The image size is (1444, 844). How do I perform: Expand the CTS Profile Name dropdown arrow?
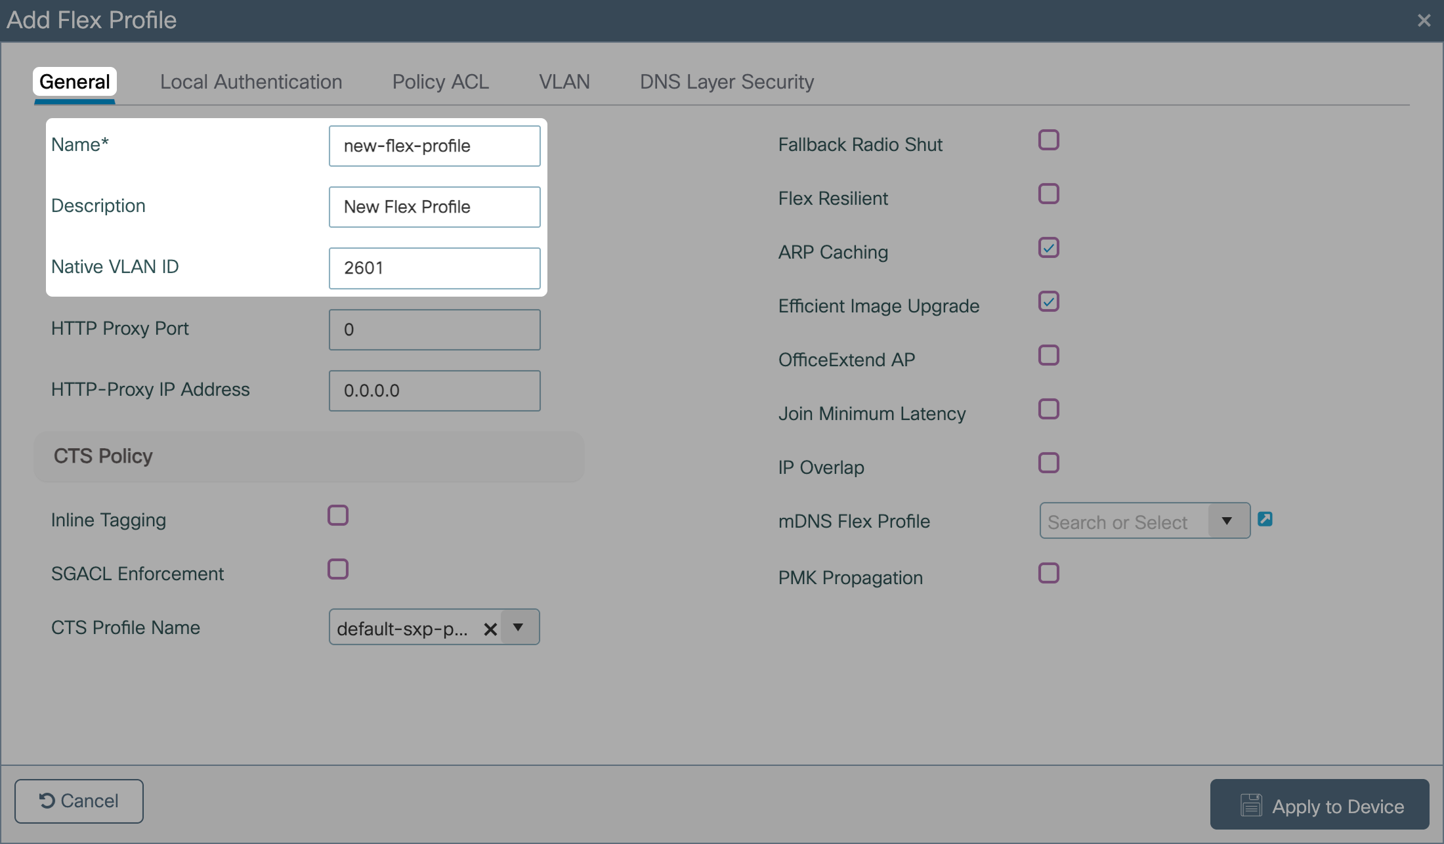pos(519,627)
